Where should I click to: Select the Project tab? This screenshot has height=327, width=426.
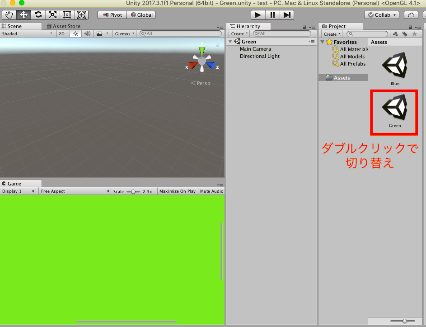pos(341,26)
